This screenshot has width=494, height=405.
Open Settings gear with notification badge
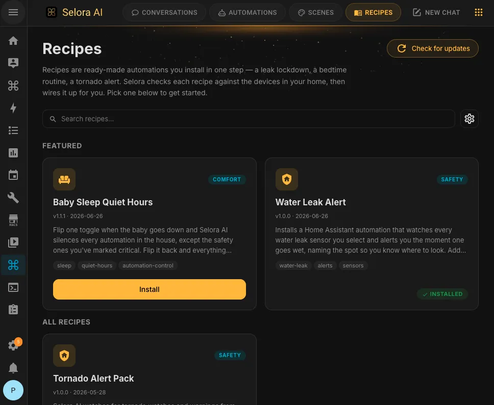13,345
